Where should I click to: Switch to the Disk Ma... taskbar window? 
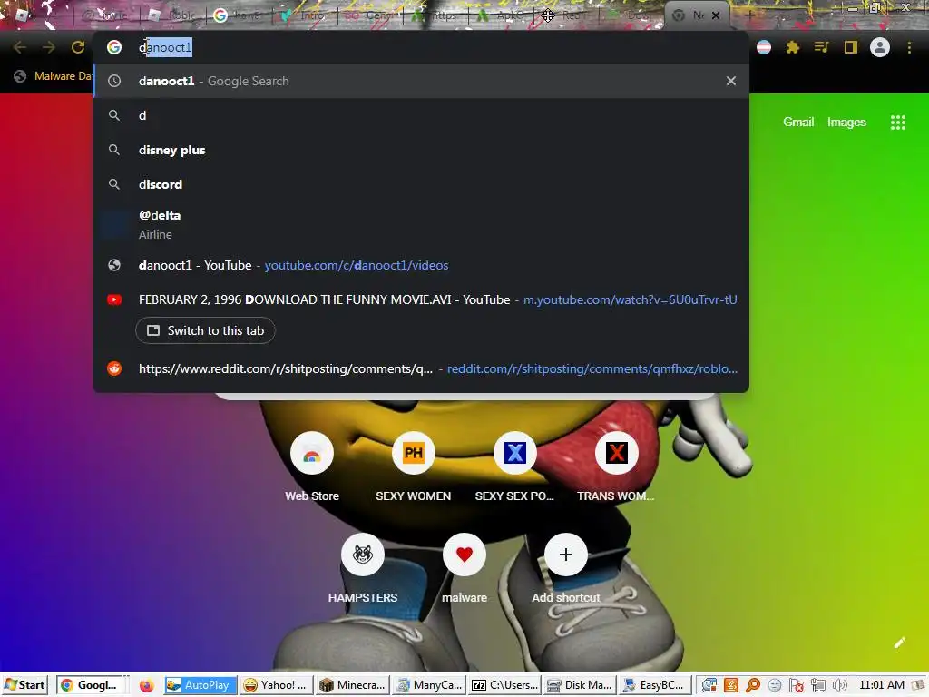tap(582, 685)
